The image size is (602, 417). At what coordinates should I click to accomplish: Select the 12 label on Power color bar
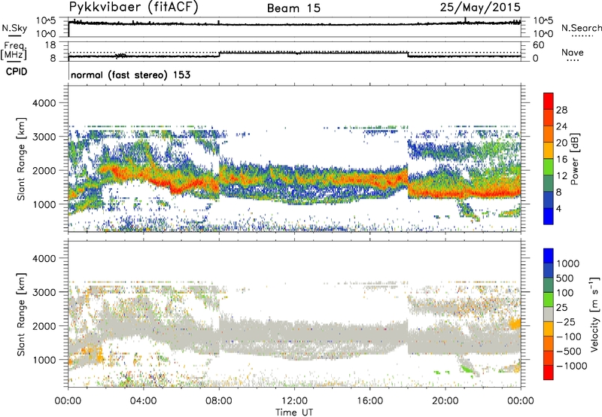561,176
